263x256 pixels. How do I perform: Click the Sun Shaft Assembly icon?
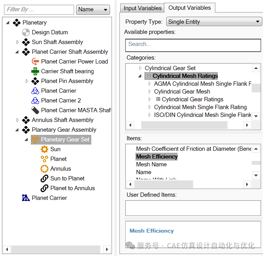[x=26, y=42]
